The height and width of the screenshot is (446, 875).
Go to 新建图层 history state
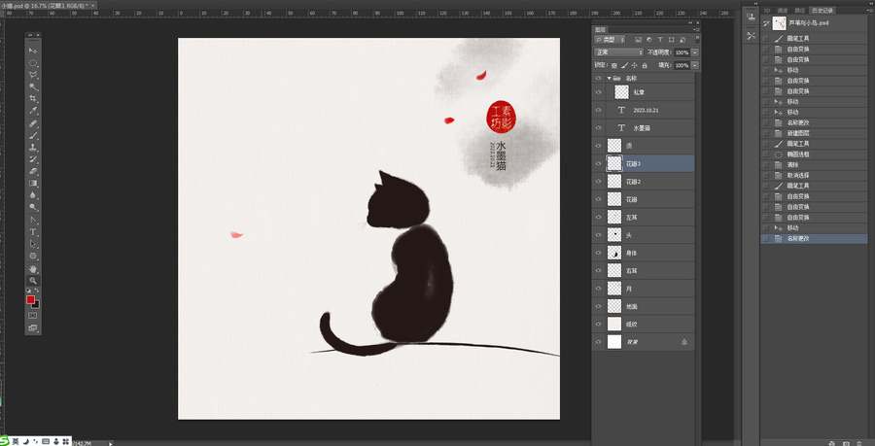pyautogui.click(x=814, y=133)
